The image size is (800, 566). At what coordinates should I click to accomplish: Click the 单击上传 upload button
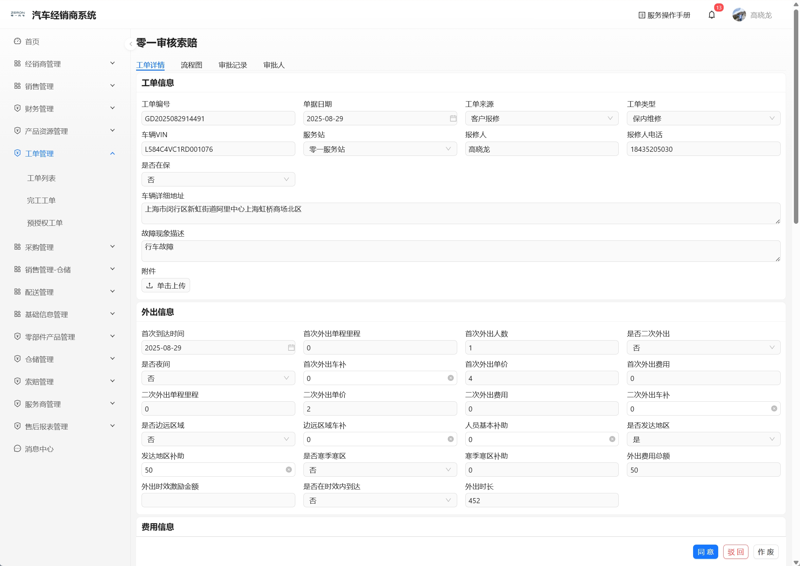pos(166,286)
